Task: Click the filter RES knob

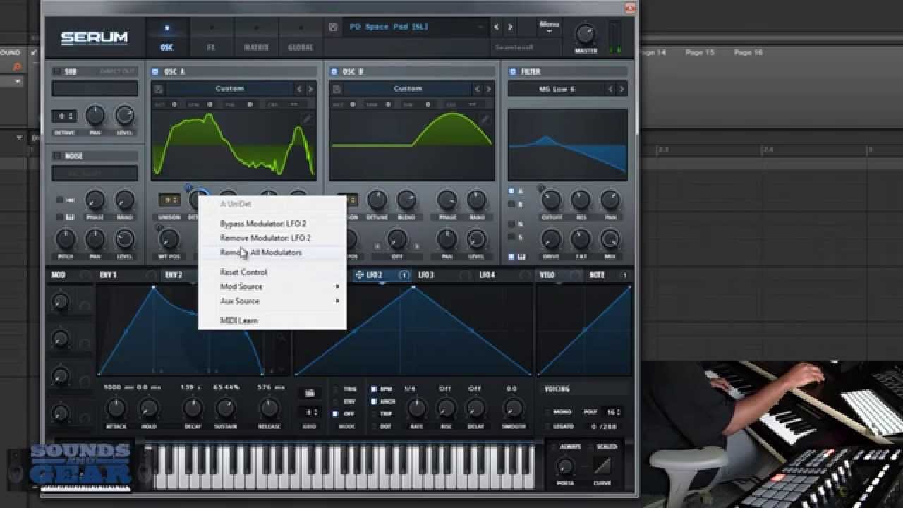Action: pyautogui.click(x=581, y=200)
